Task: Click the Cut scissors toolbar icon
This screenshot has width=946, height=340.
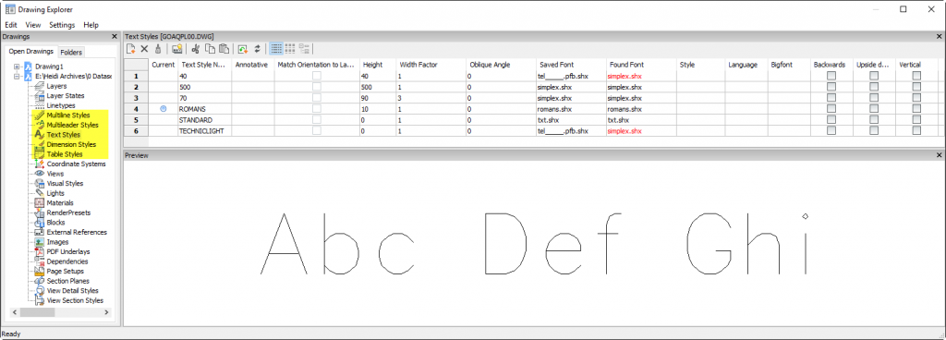Action: coord(195,49)
